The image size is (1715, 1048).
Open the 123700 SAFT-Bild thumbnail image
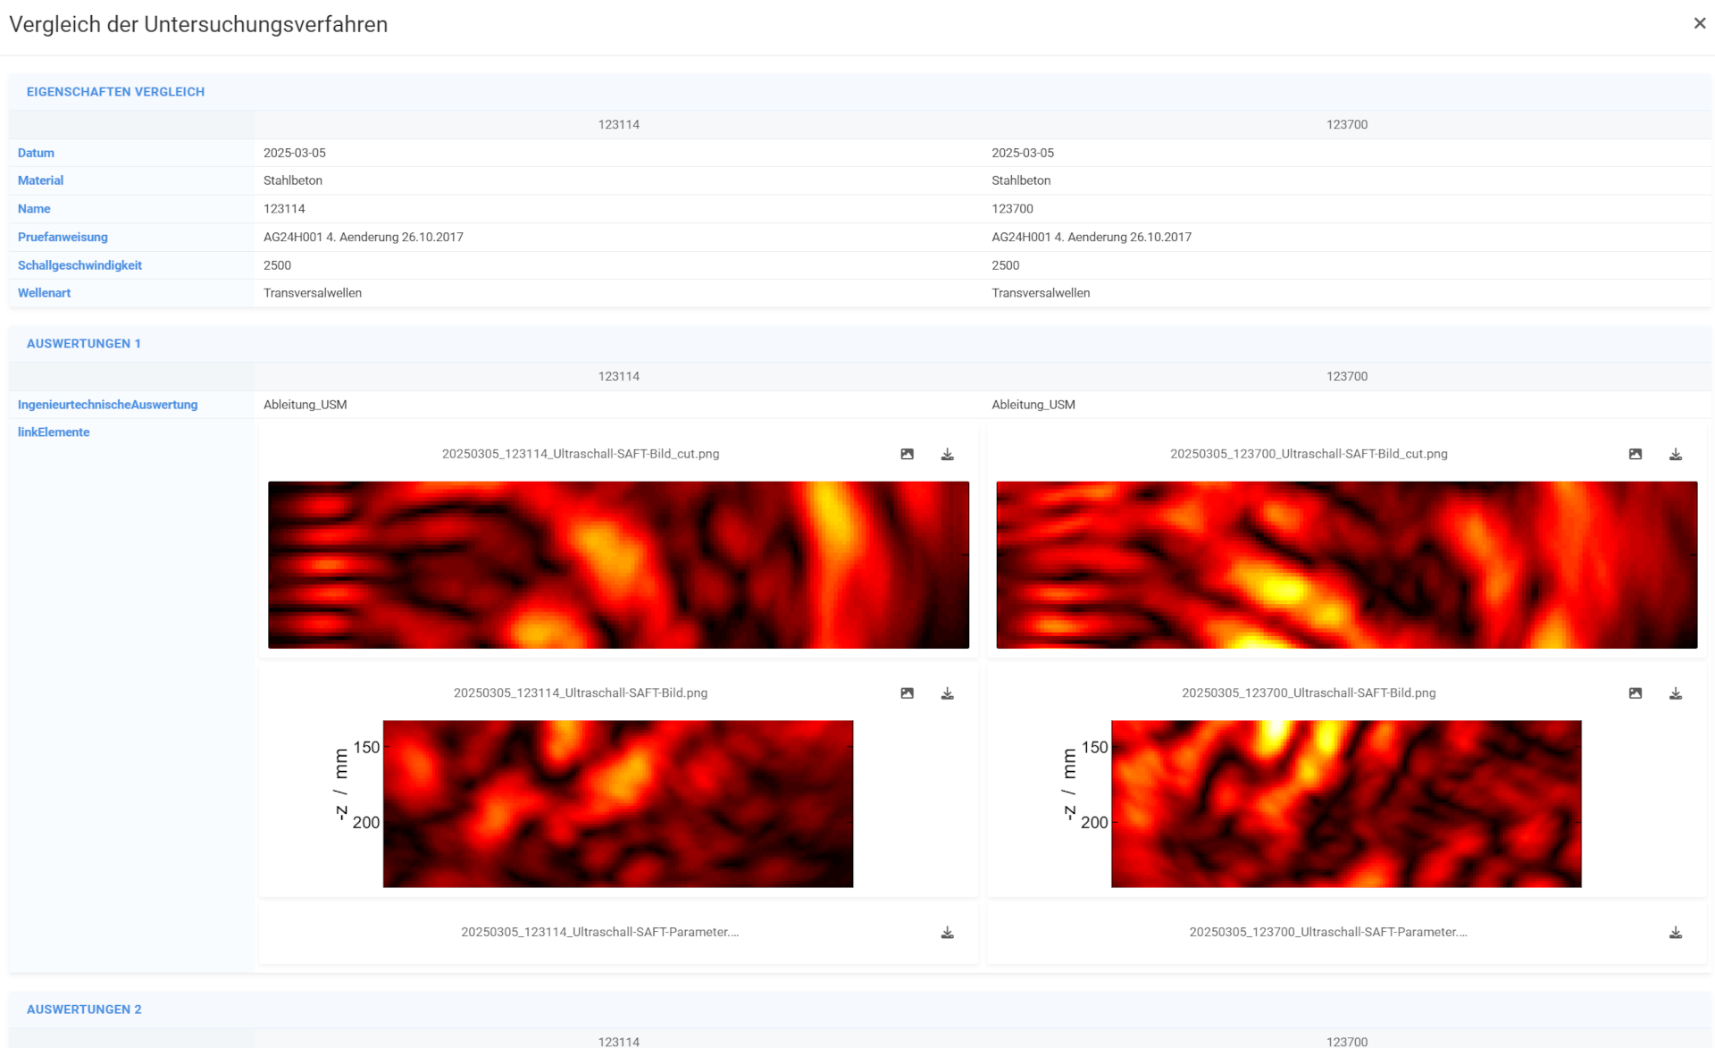[x=1348, y=804]
